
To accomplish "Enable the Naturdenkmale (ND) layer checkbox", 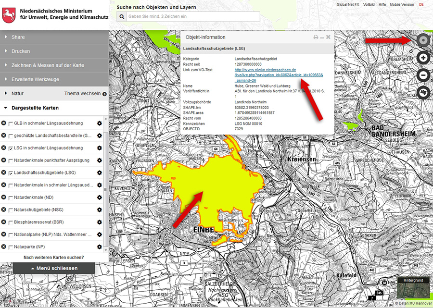I will tap(11, 198).
